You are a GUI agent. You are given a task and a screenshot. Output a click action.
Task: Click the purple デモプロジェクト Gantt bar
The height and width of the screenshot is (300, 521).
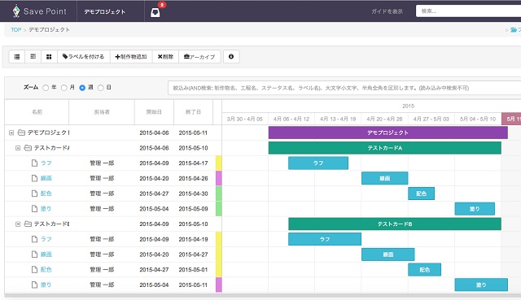coord(388,133)
